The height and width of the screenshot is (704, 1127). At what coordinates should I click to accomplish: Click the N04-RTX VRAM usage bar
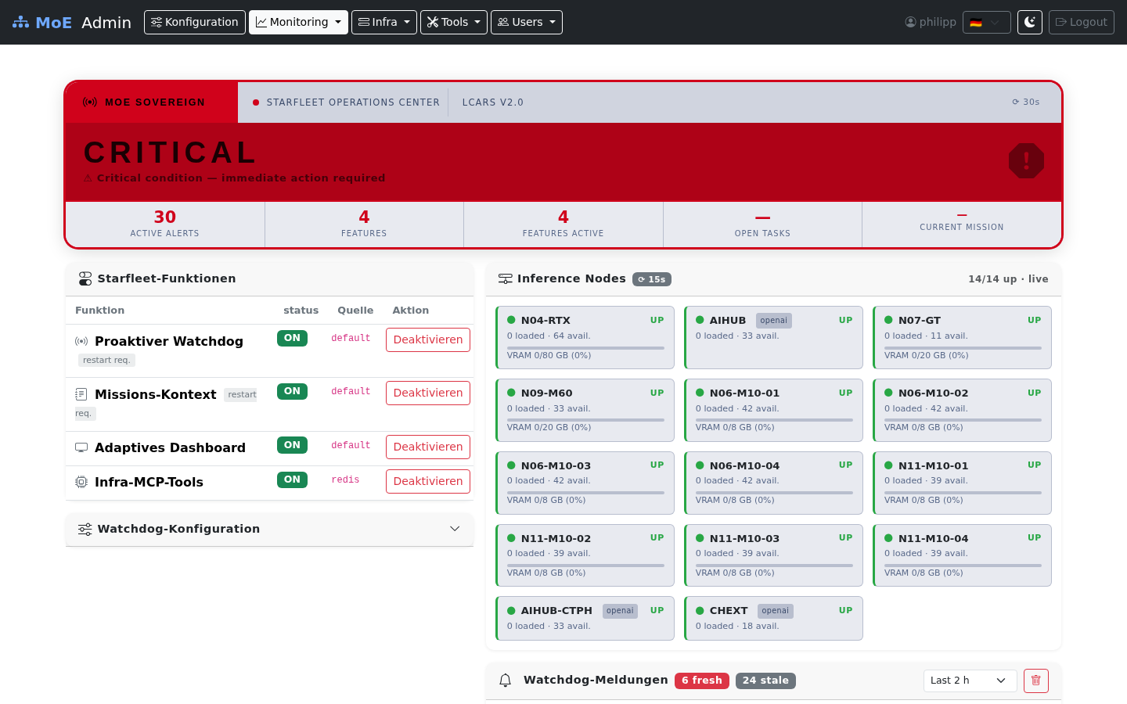(x=585, y=347)
